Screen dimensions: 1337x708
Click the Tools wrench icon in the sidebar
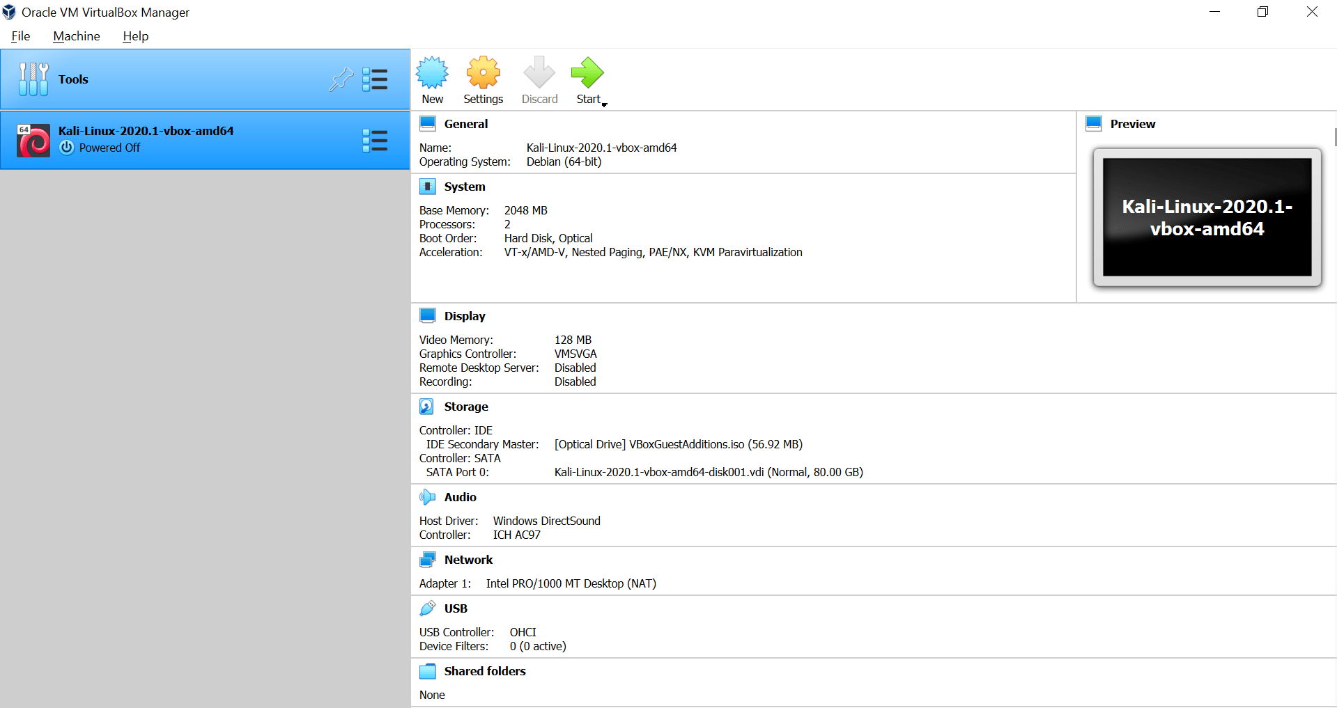tap(33, 79)
